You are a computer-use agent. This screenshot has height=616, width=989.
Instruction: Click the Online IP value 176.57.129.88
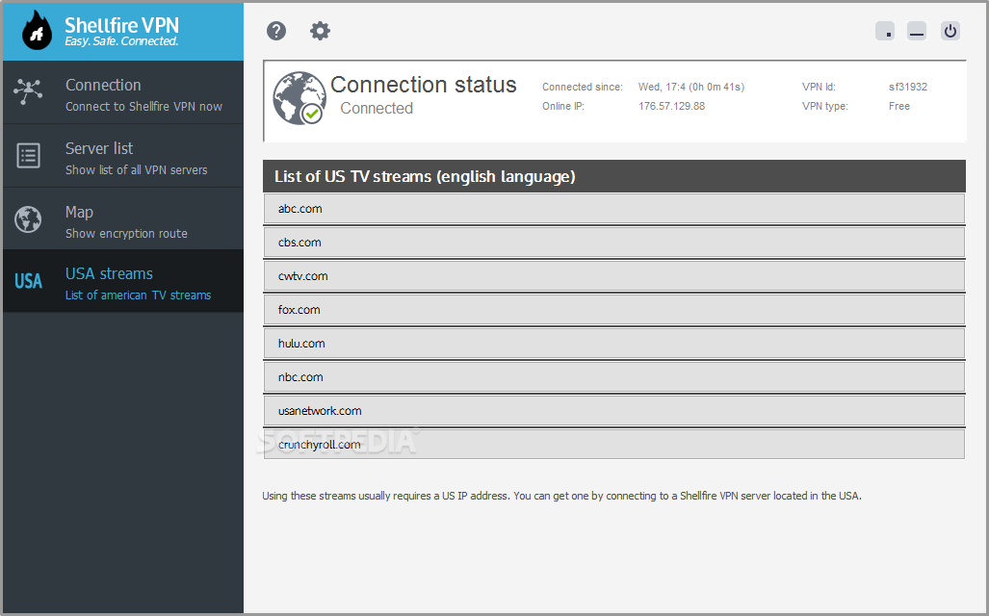(x=671, y=106)
